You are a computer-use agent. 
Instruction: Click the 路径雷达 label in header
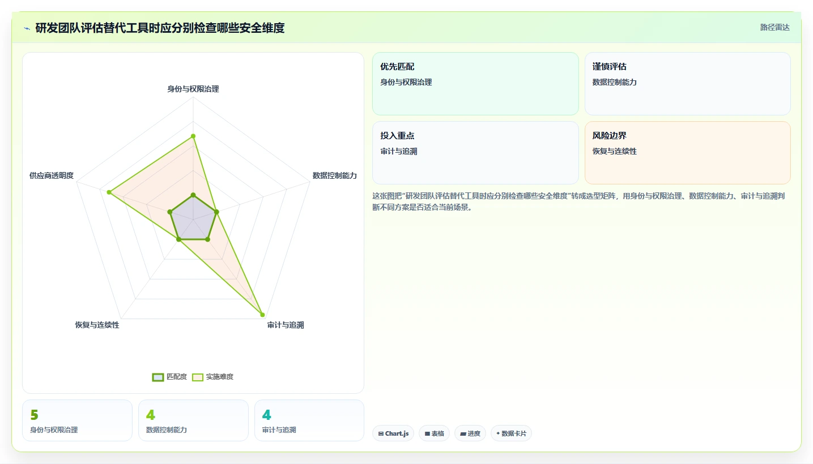pos(774,27)
